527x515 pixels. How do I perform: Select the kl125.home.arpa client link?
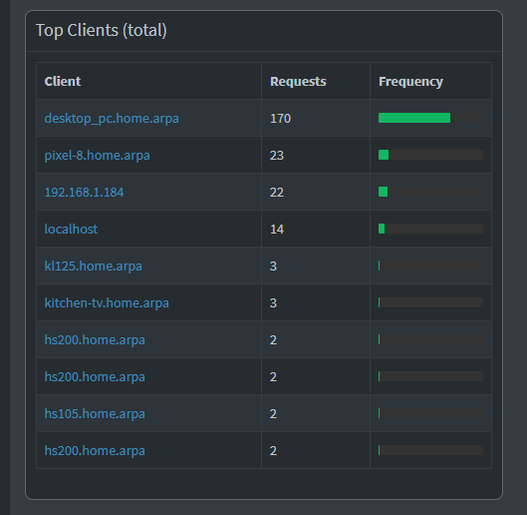coord(93,266)
